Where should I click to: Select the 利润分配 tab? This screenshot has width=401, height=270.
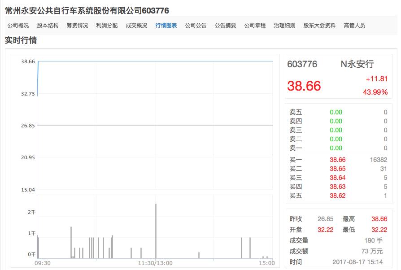click(107, 25)
